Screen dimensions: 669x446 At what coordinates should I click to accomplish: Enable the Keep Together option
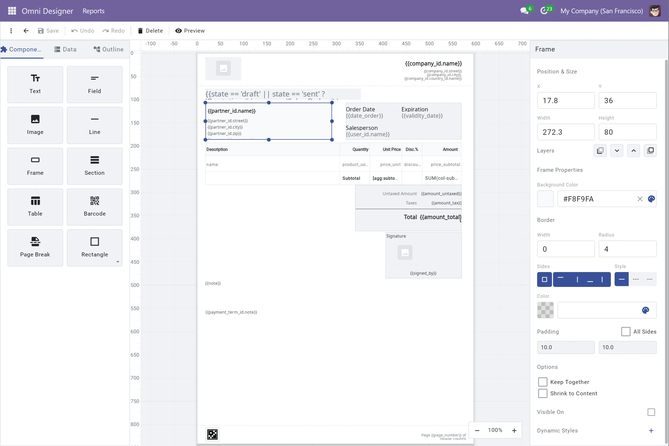pos(543,382)
